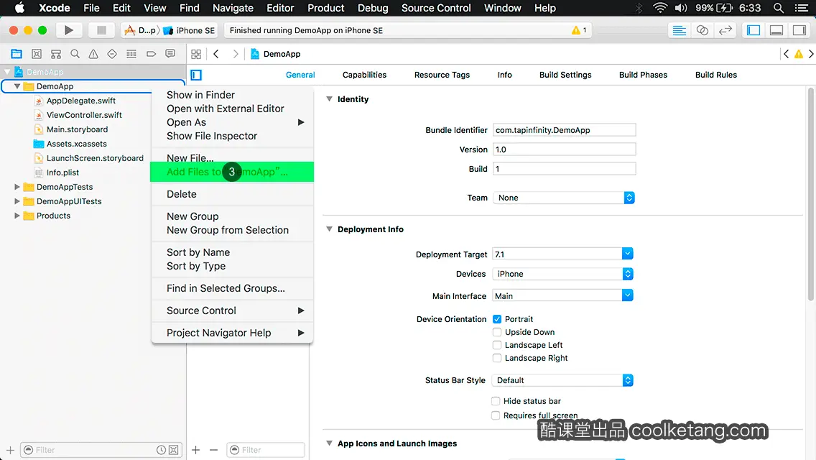This screenshot has height=460, width=816.
Task: Enable Landscape Left orientation
Action: click(497, 345)
